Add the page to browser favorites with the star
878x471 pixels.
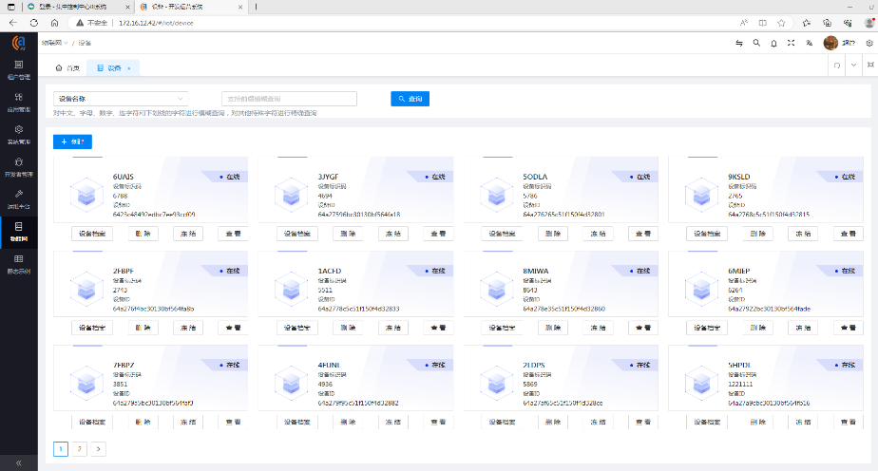781,23
